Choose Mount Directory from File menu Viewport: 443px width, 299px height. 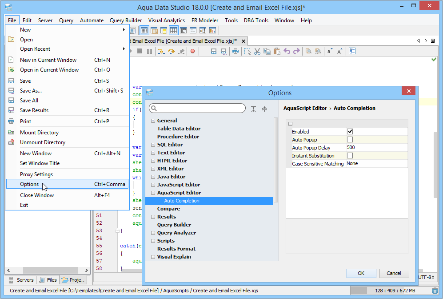(67, 133)
